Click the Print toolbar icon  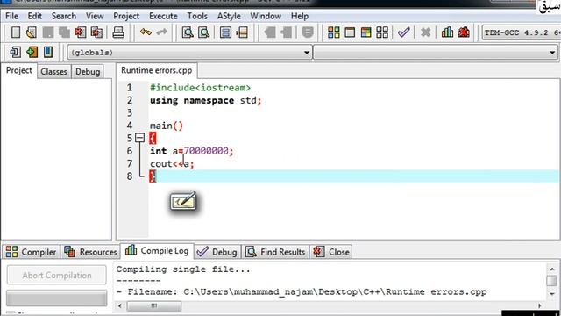[118, 32]
